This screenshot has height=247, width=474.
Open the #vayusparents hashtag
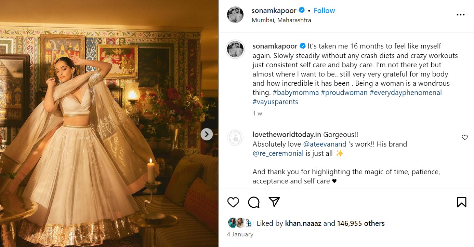click(275, 102)
